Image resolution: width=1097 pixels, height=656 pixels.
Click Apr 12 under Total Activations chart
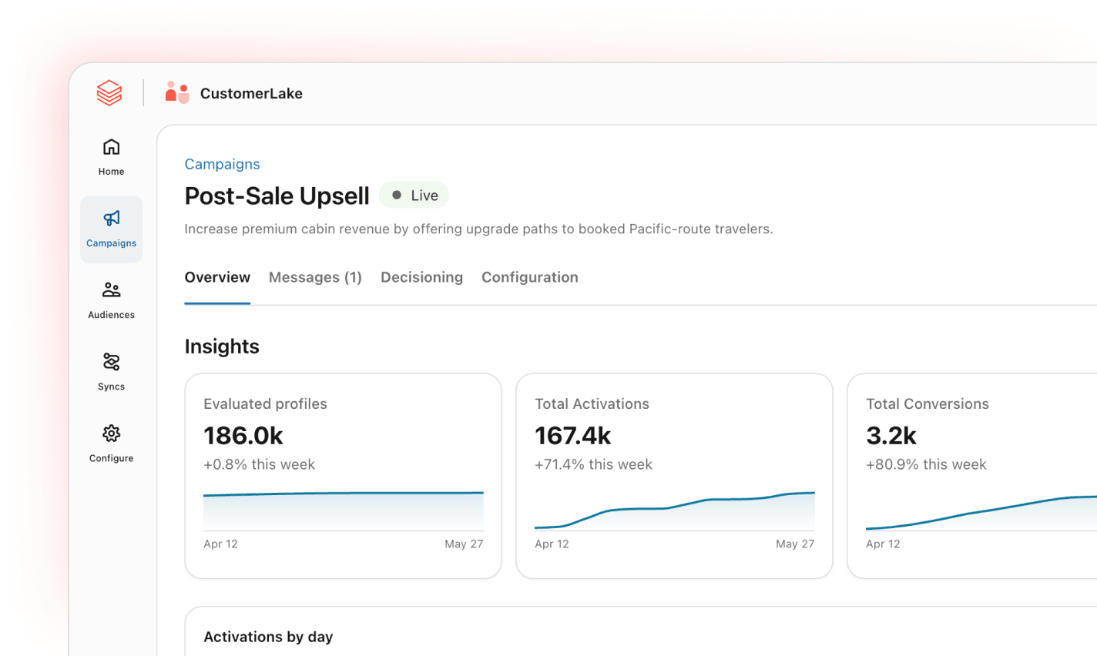coord(552,544)
